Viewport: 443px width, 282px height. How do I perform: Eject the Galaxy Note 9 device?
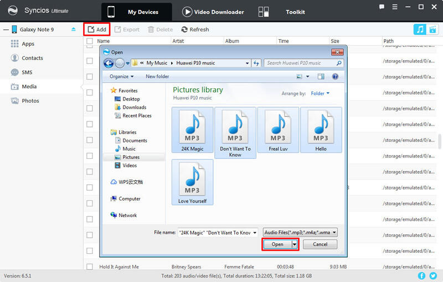(x=74, y=29)
